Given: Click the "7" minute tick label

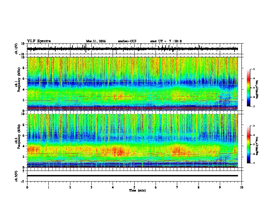Looking at the screenshot, I should (x=177, y=187).
